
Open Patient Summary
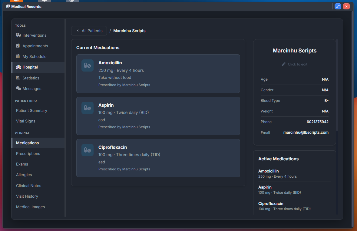38,110
